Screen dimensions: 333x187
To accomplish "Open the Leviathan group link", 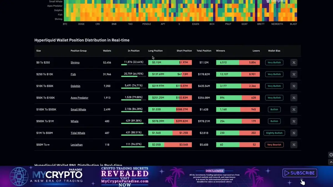I will tap(77, 145).
